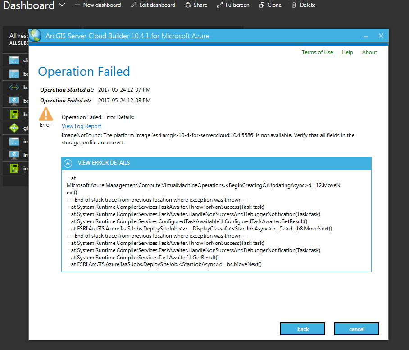This screenshot has width=409, height=350.
Task: Click the orange warning Error icon
Action: 46,114
